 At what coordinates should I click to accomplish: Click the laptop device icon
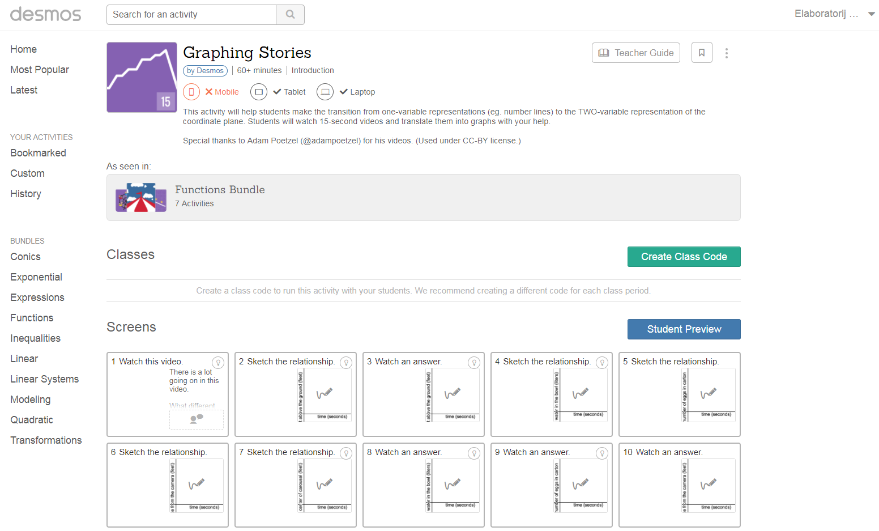click(x=325, y=92)
